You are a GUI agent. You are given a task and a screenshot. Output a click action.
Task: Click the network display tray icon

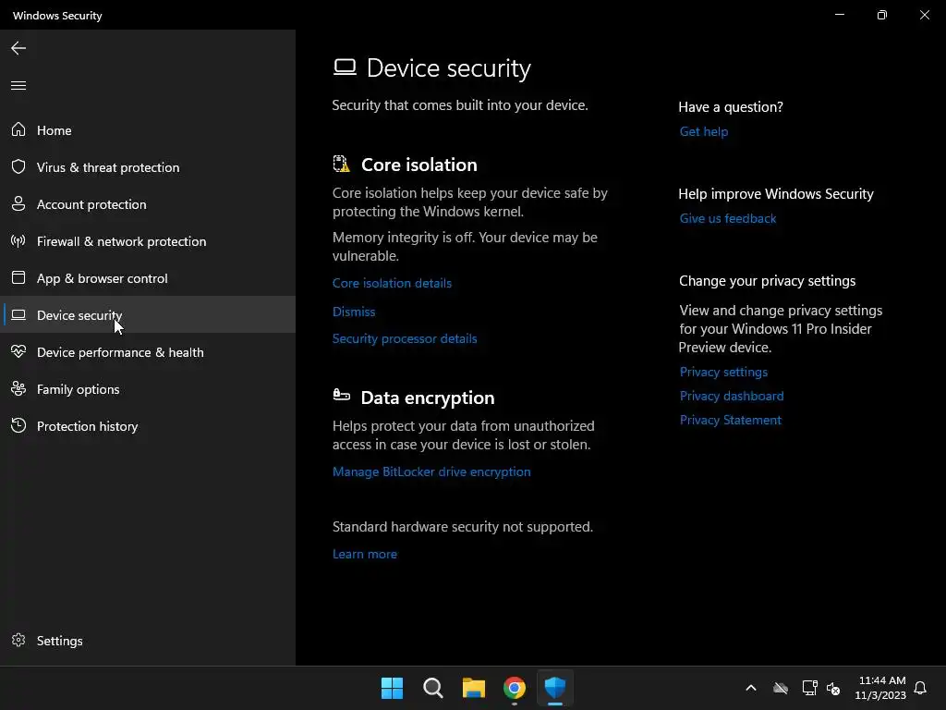click(809, 688)
